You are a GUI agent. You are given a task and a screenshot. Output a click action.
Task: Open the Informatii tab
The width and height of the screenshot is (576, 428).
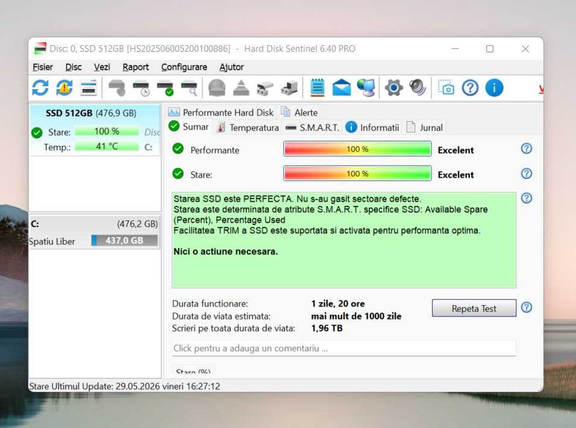click(x=372, y=128)
